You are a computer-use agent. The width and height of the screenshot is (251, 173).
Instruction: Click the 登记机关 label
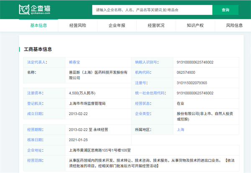coord(35,103)
